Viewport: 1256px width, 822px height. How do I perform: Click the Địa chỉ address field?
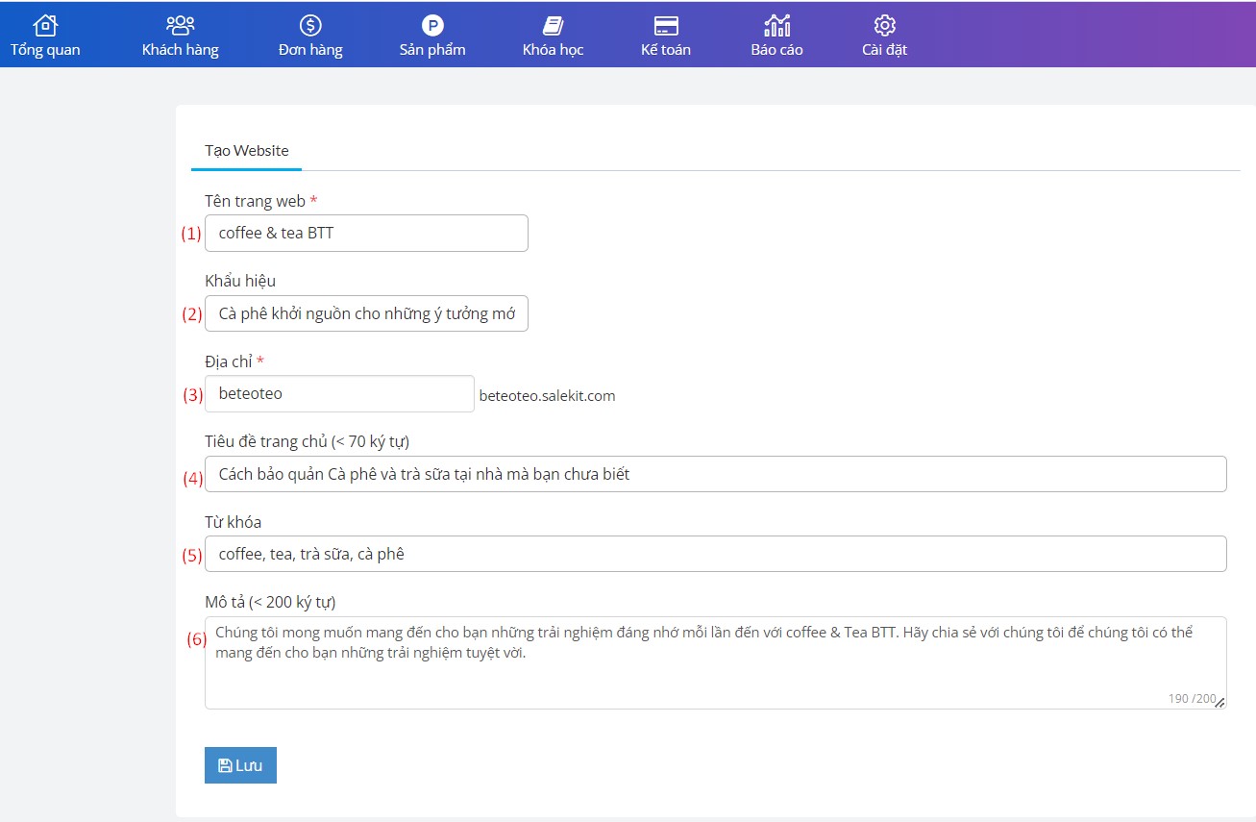[339, 394]
